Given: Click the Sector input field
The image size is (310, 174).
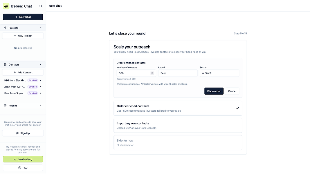Looking at the screenshot, I should point(219,73).
